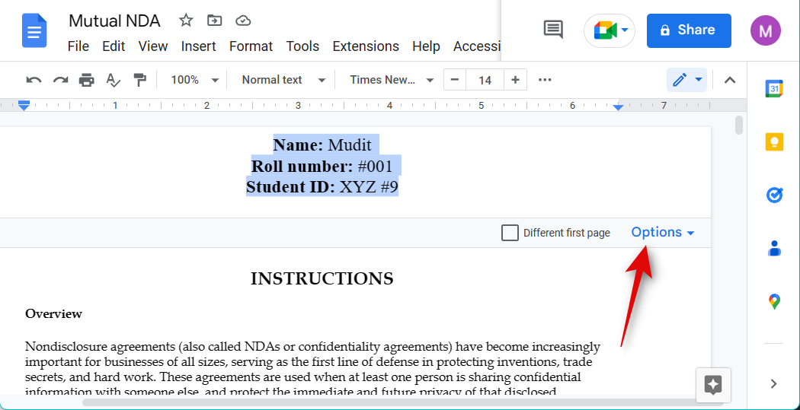Viewport: 800px width, 410px height.
Task: Star the Mutual NDA document
Action: (x=185, y=21)
